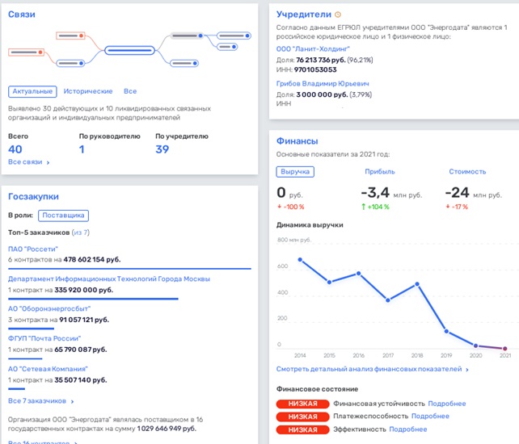Open the Связи section heading

click(x=22, y=15)
